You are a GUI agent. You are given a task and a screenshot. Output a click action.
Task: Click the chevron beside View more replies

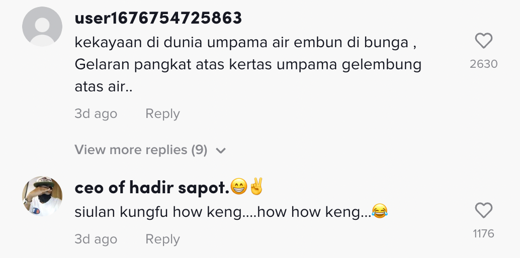[x=220, y=150]
